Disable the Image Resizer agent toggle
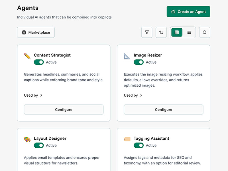 pos(139,62)
